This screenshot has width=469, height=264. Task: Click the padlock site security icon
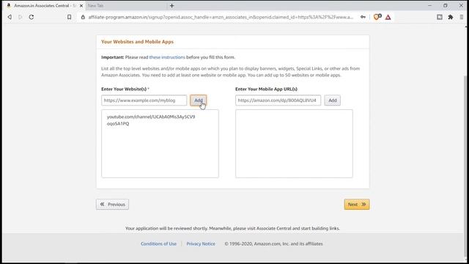click(83, 17)
